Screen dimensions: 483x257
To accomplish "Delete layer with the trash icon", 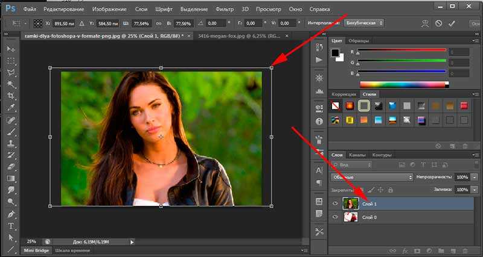I will tap(465, 251).
